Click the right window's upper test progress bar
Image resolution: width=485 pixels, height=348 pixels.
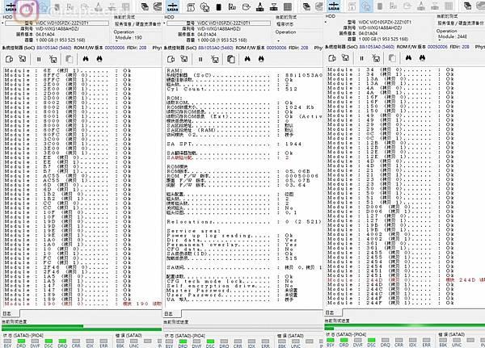tap(405, 325)
